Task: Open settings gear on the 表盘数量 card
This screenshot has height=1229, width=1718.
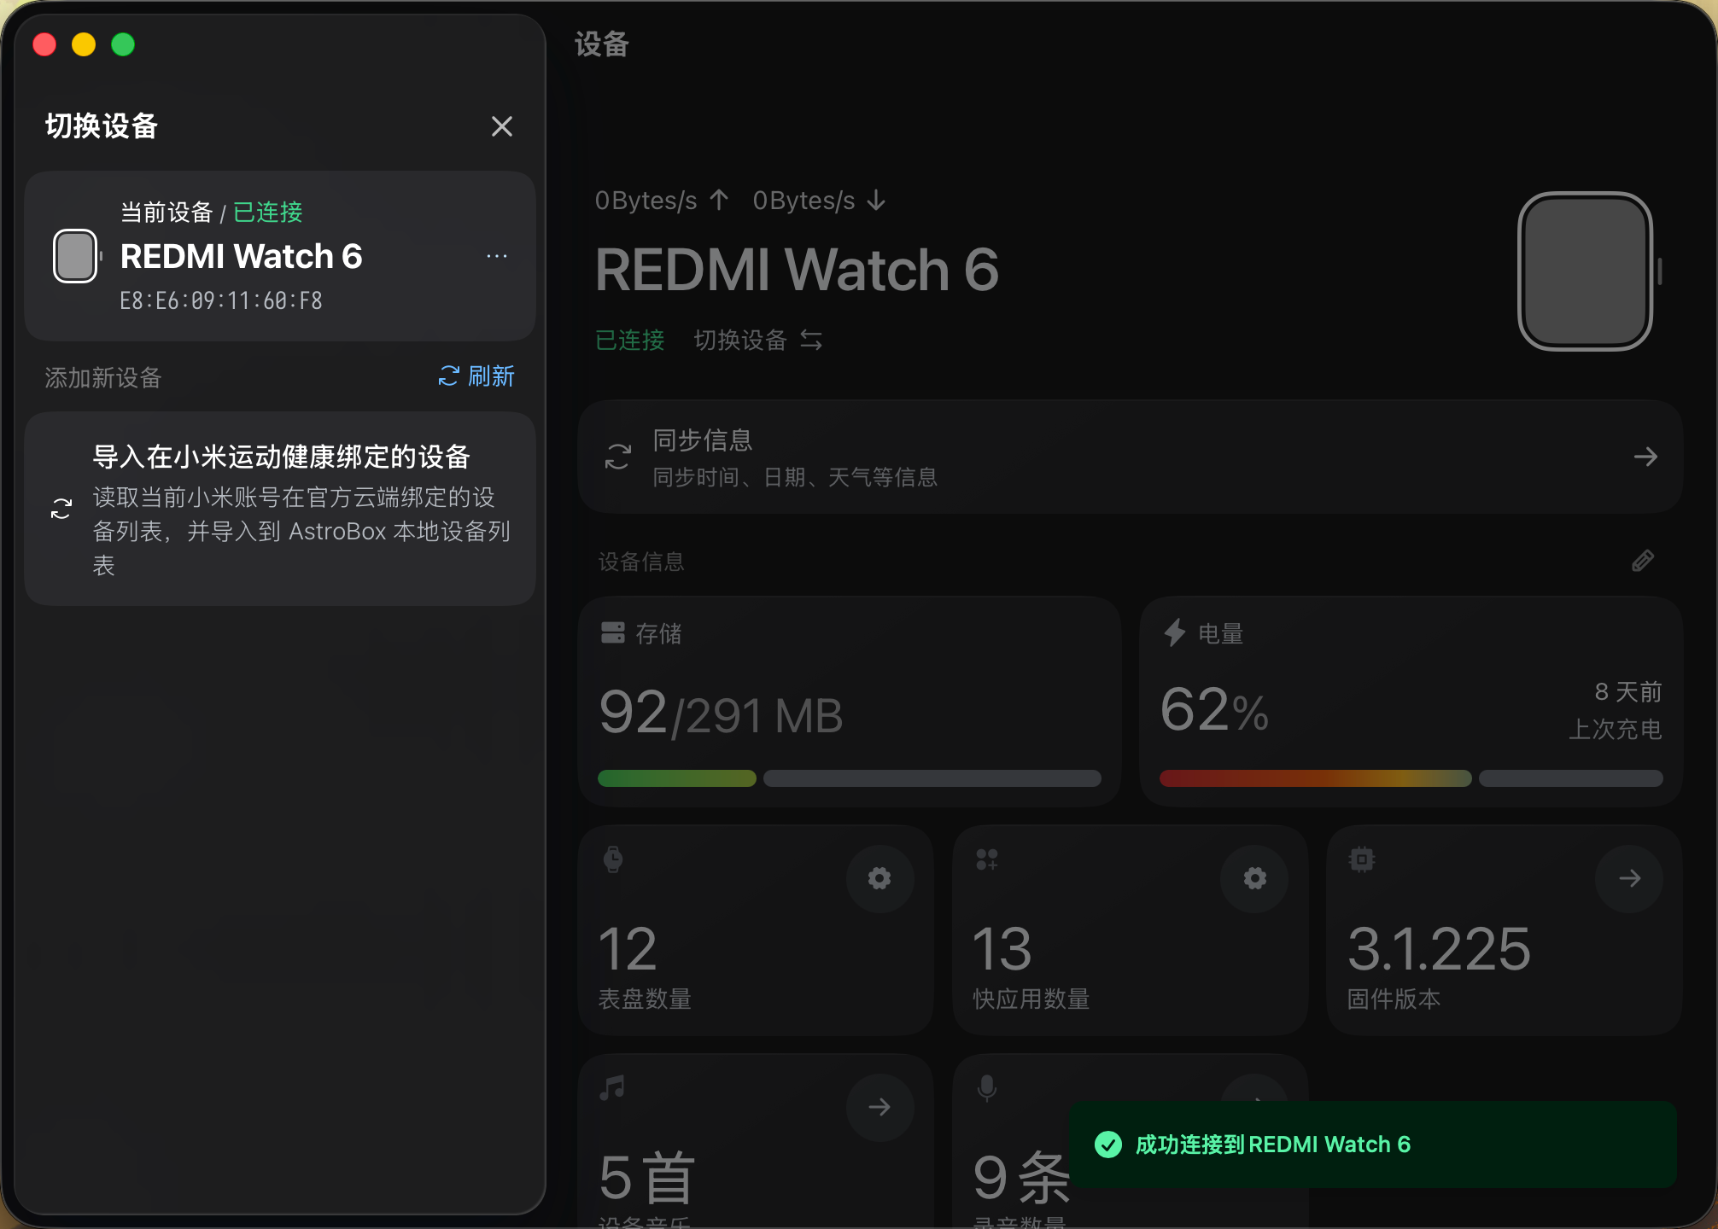Action: tap(880, 878)
